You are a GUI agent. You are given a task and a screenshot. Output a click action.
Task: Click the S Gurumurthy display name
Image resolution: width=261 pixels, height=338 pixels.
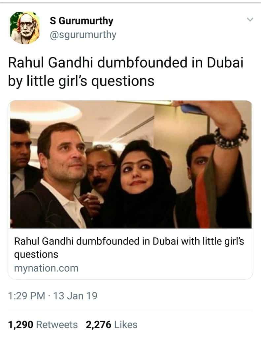[82, 21]
